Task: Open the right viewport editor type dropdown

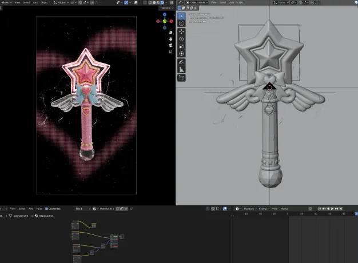Action: tap(180, 2)
